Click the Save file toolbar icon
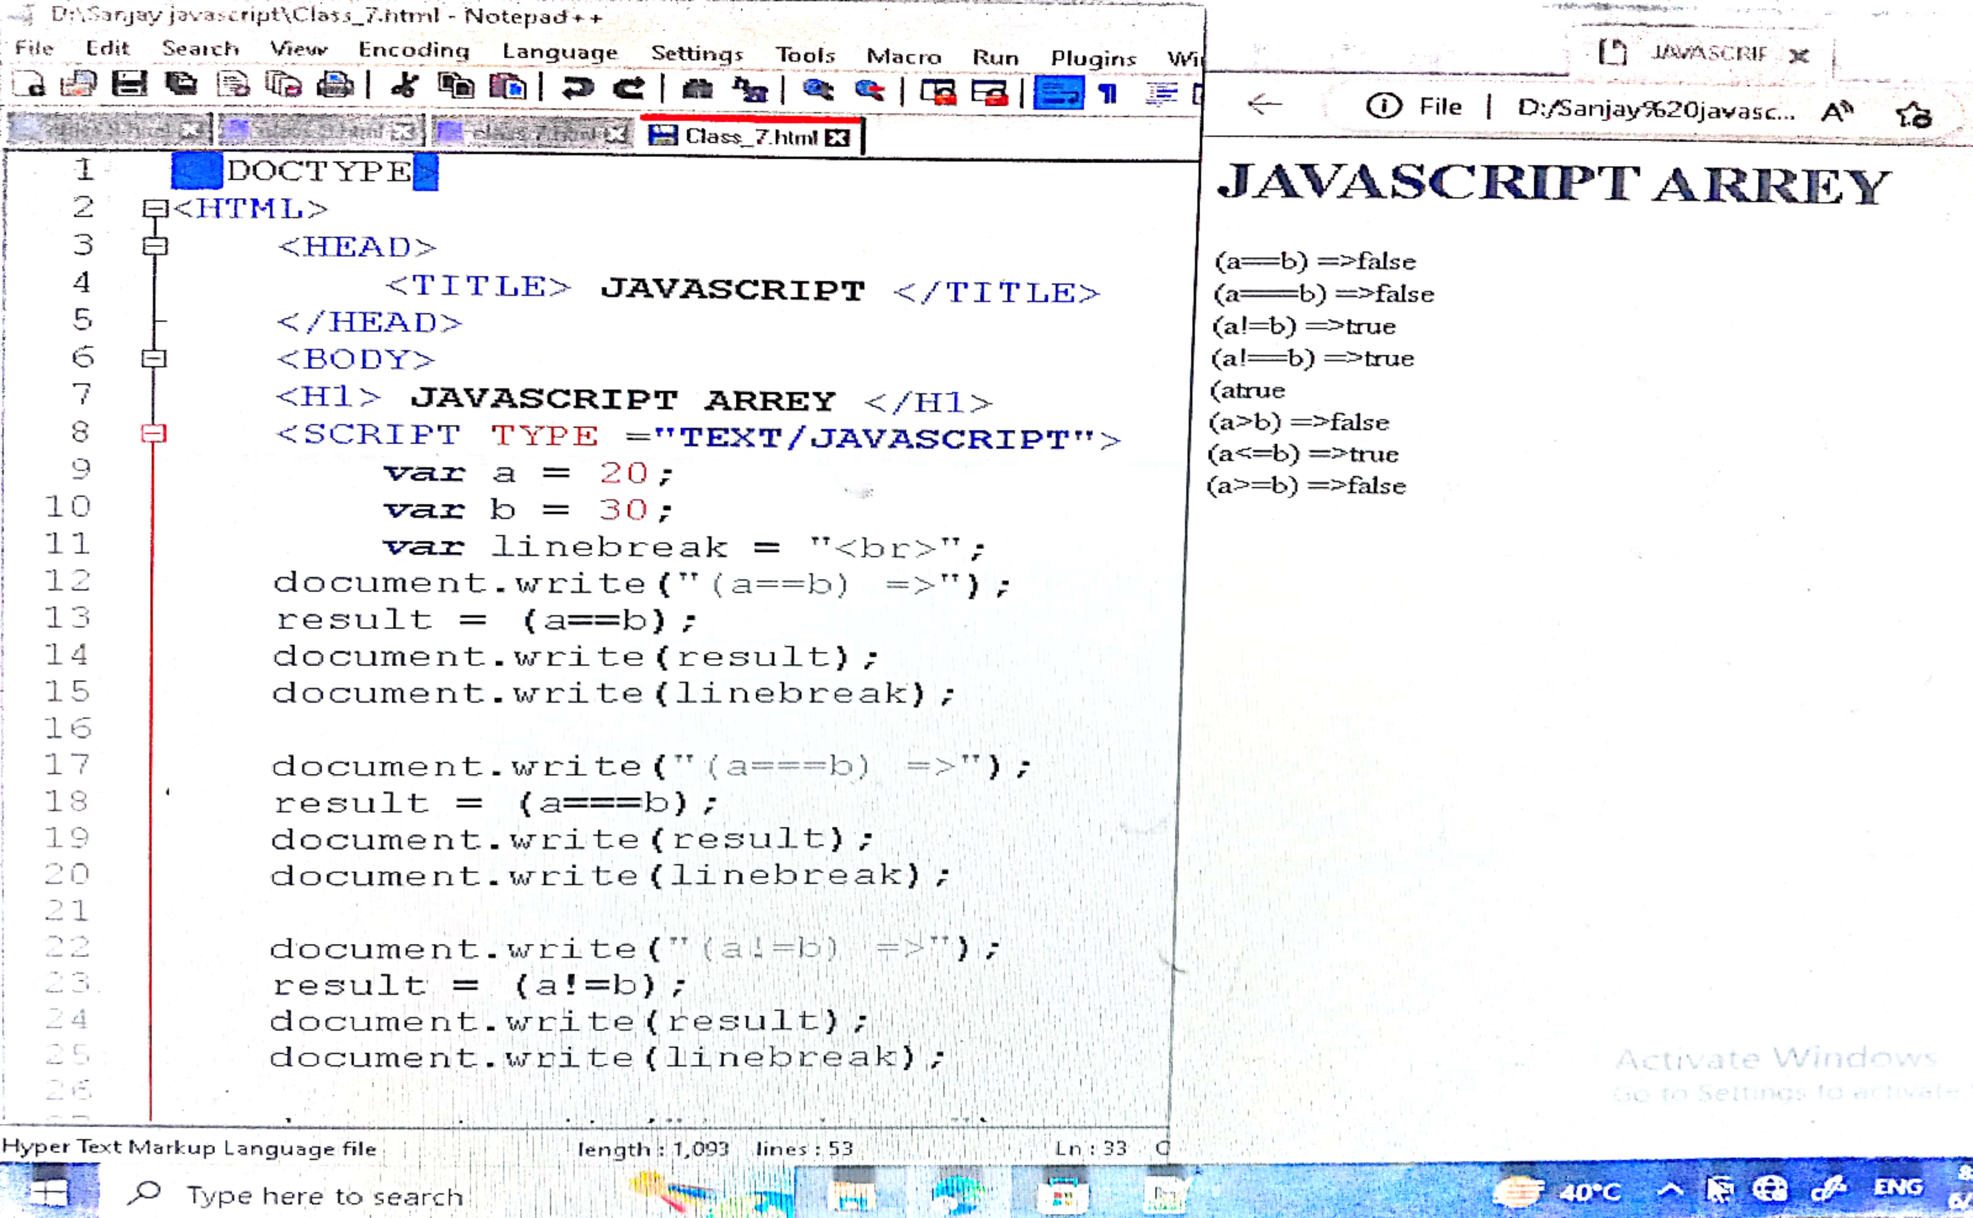The height and width of the screenshot is (1218, 1973). pos(129,84)
